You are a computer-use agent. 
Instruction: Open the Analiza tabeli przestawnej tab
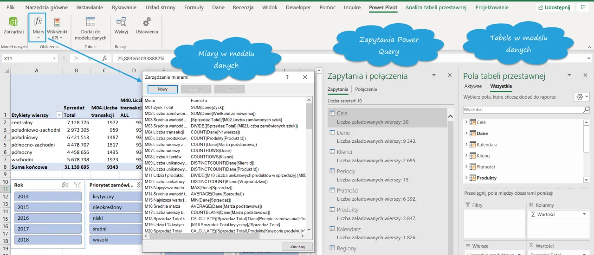pos(436,8)
